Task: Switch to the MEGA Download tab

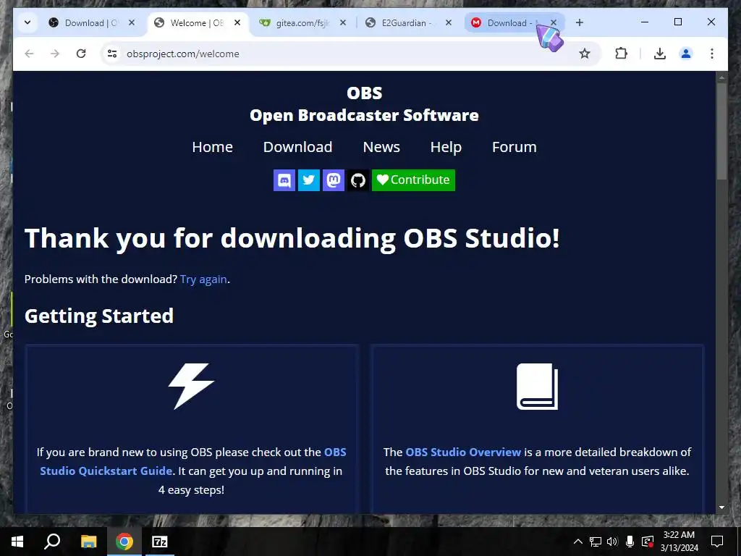Action: coord(508,22)
